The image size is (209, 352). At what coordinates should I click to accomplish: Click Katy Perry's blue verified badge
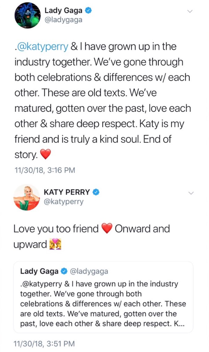coord(96,192)
